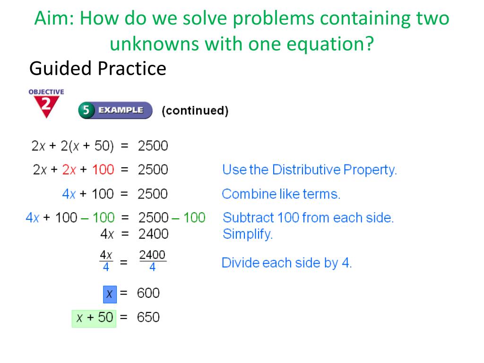Image resolution: width=484 pixels, height=363 pixels.
Task: Click the blue highlighted x box
Action: pyautogui.click(x=110, y=294)
